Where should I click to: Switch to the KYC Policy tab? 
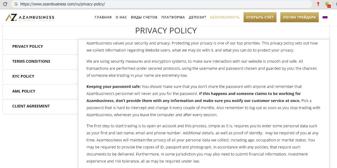point(23,76)
